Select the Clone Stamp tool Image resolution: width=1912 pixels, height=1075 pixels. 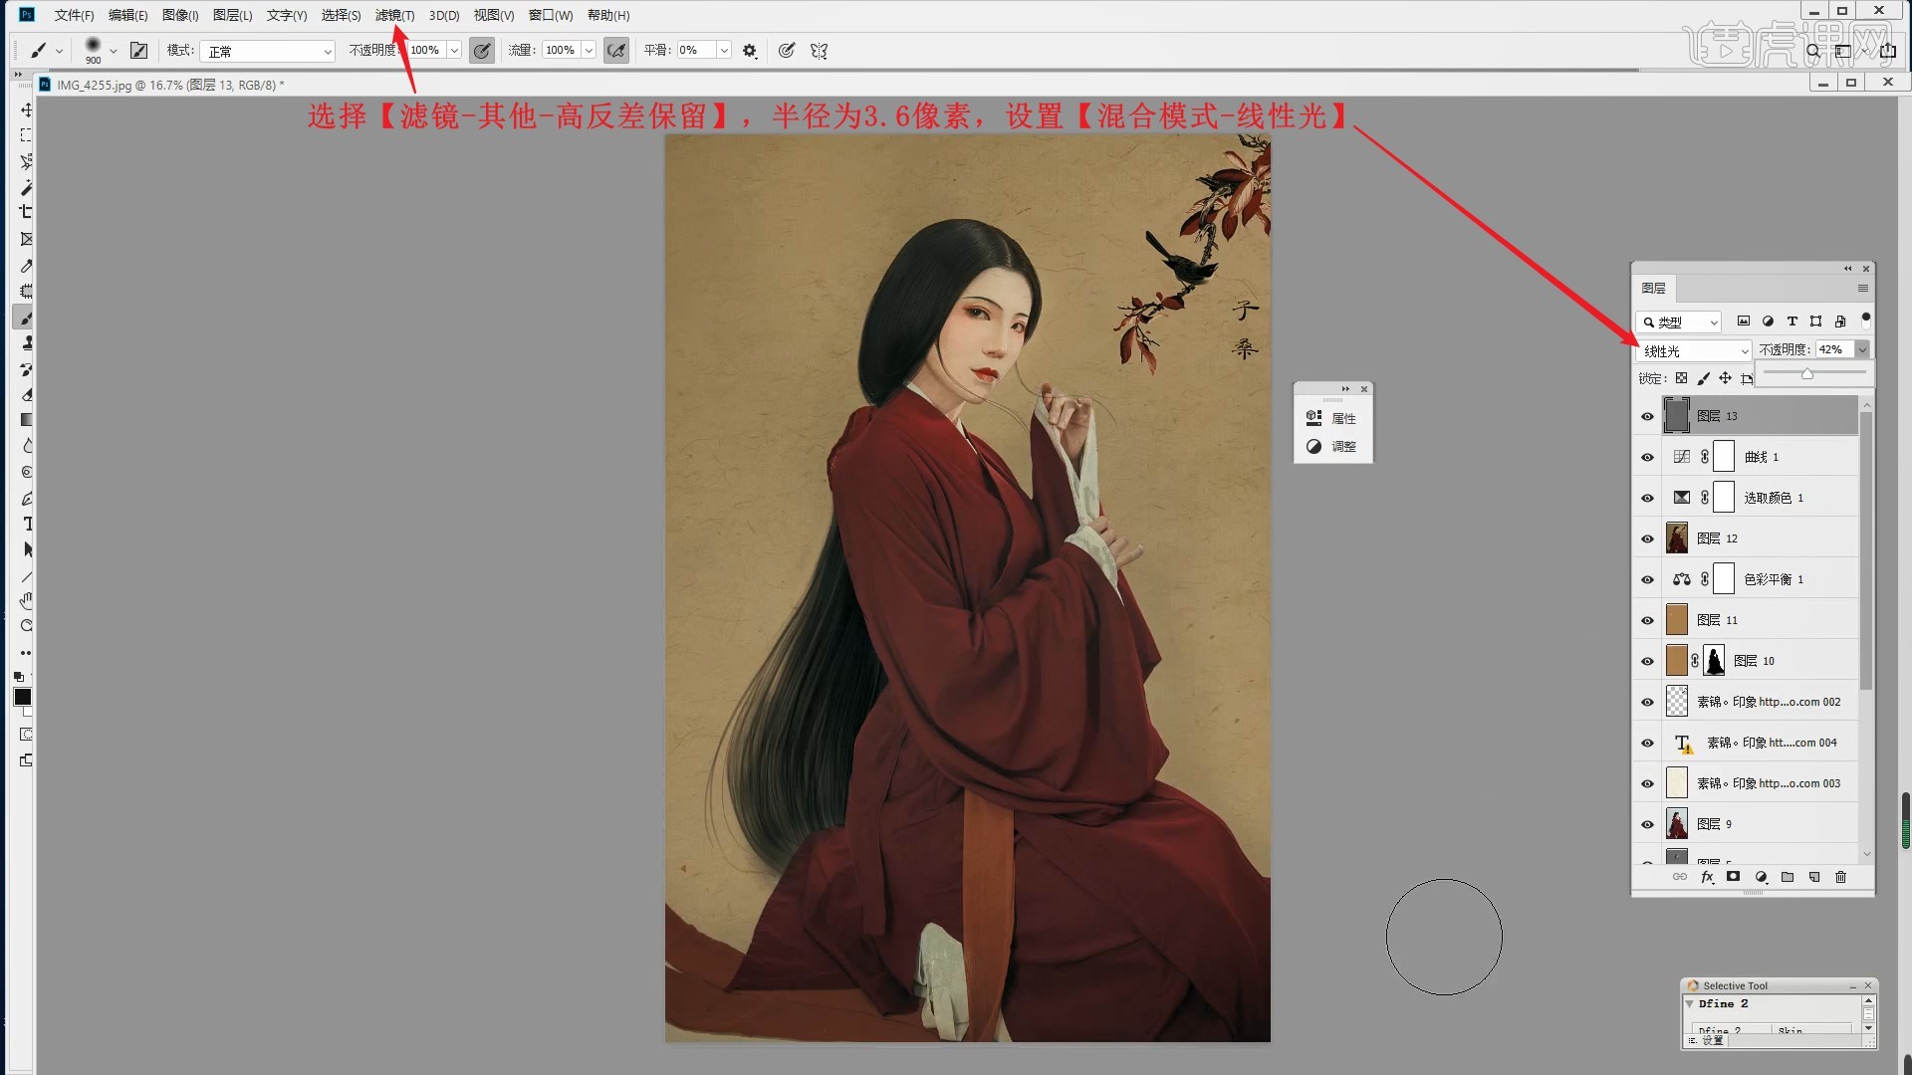pyautogui.click(x=27, y=342)
